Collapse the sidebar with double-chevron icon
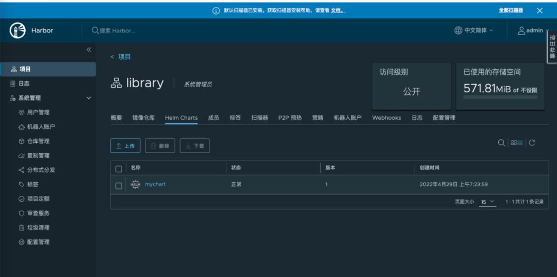 pyautogui.click(x=89, y=50)
